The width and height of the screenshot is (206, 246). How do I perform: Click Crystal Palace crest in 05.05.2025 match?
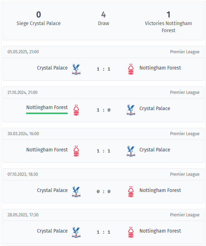(x=76, y=69)
